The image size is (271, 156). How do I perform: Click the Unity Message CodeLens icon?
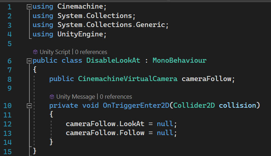52,97
